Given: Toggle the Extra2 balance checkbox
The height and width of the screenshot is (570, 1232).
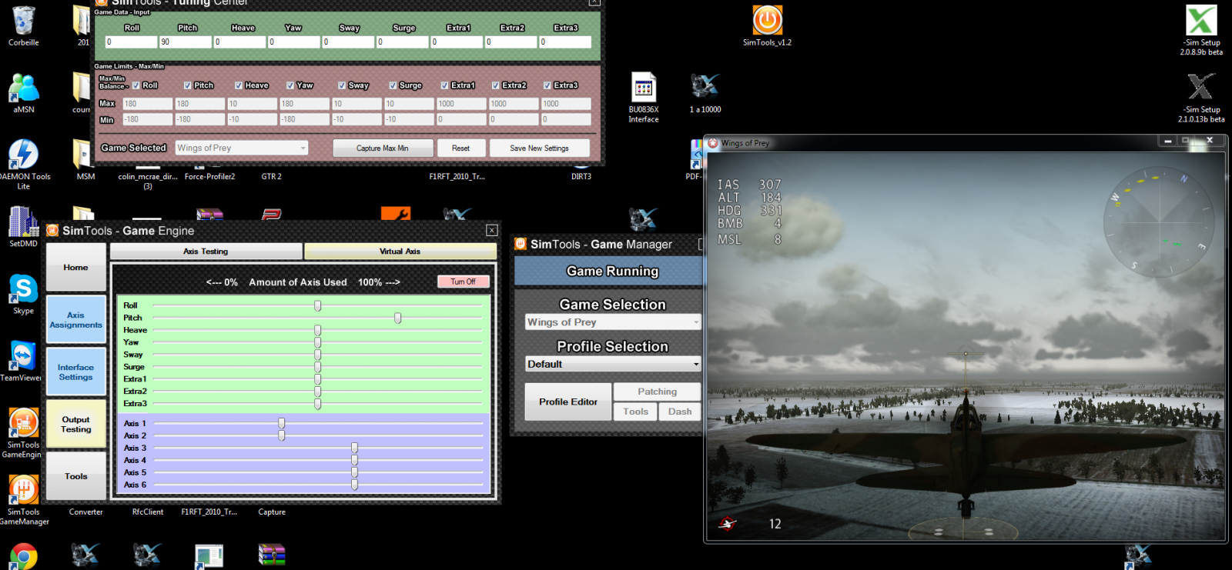Looking at the screenshot, I should click(x=496, y=85).
